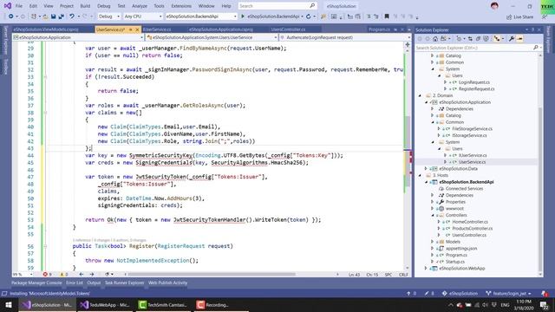Open the Debug configuration dropdown
This screenshot has width=555, height=312.
pyautogui.click(x=109, y=16)
